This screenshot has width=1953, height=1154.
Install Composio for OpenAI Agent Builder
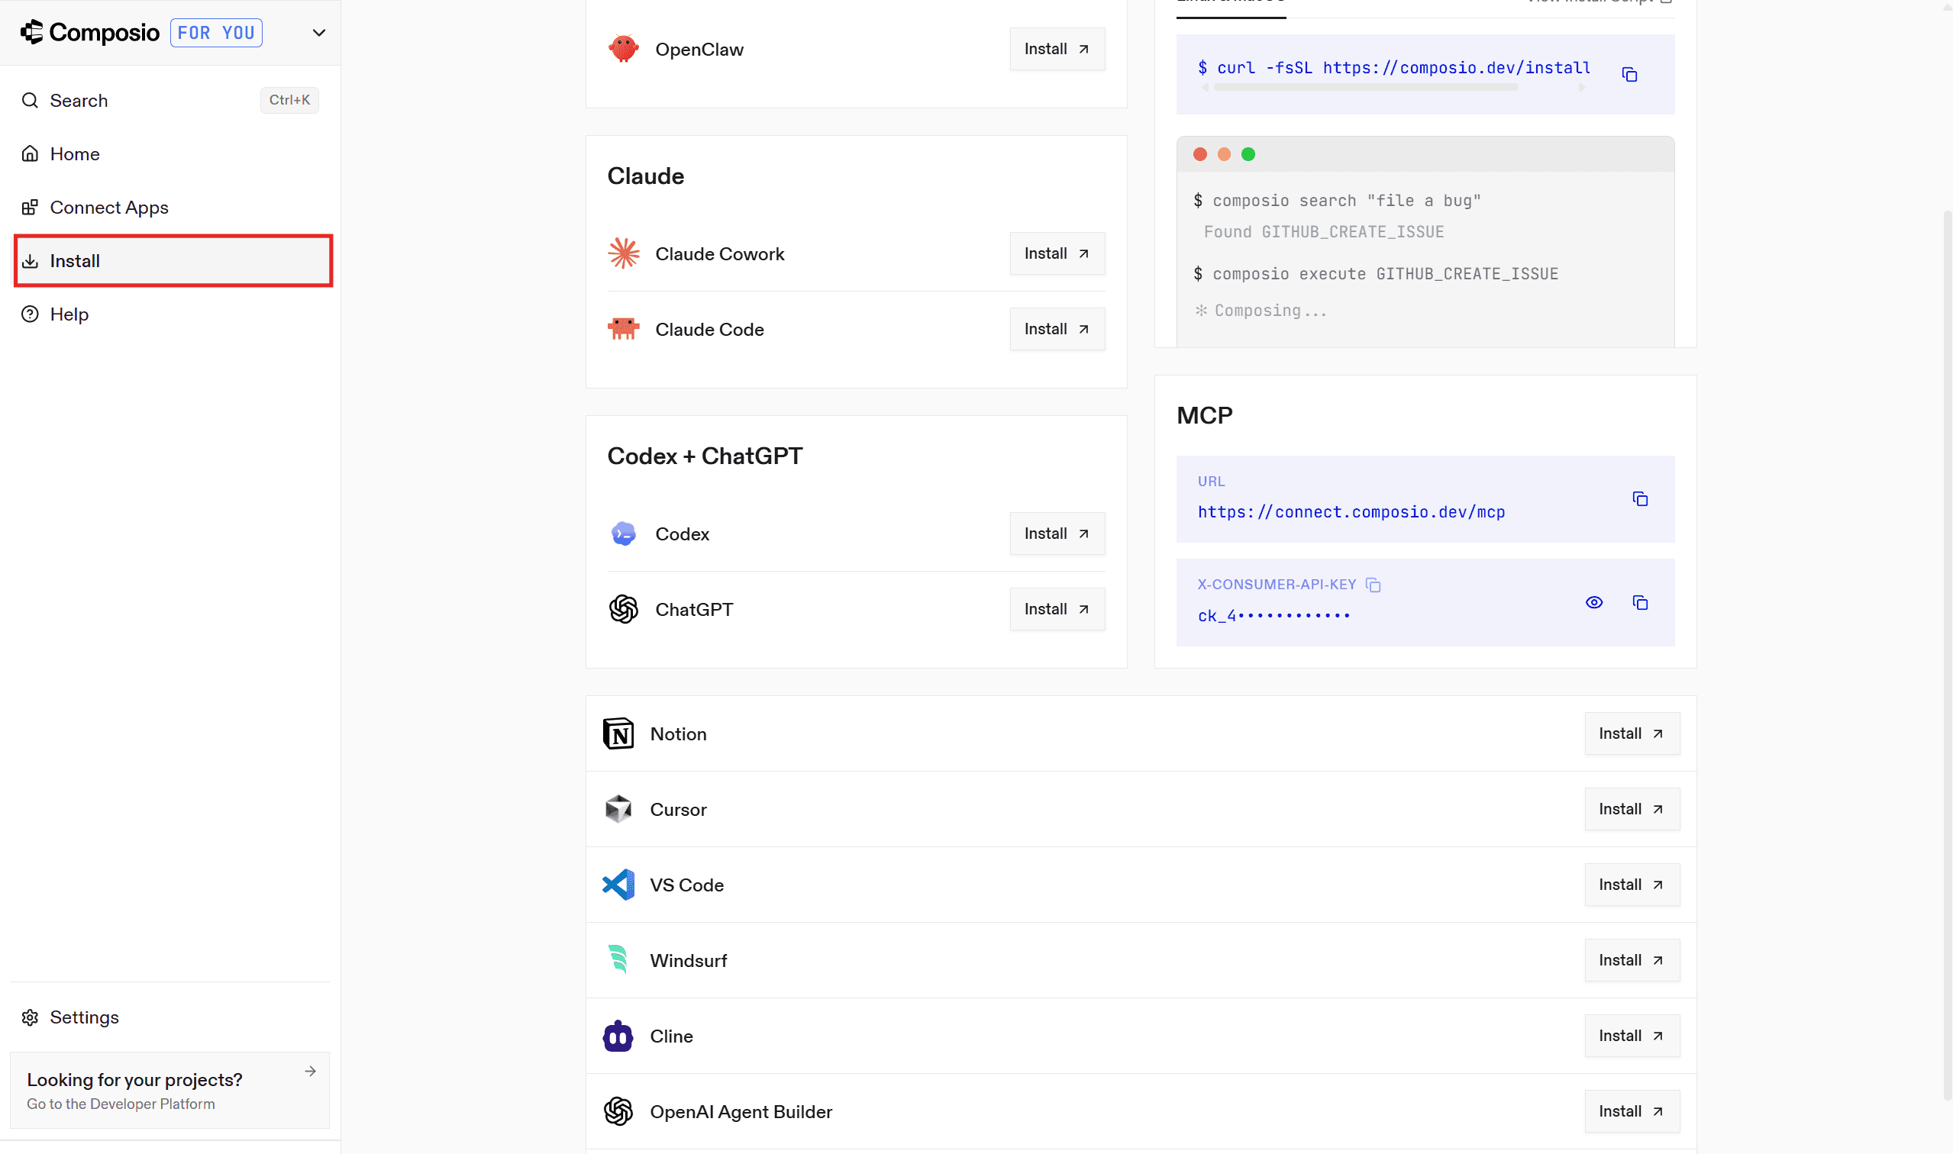[x=1632, y=1111]
